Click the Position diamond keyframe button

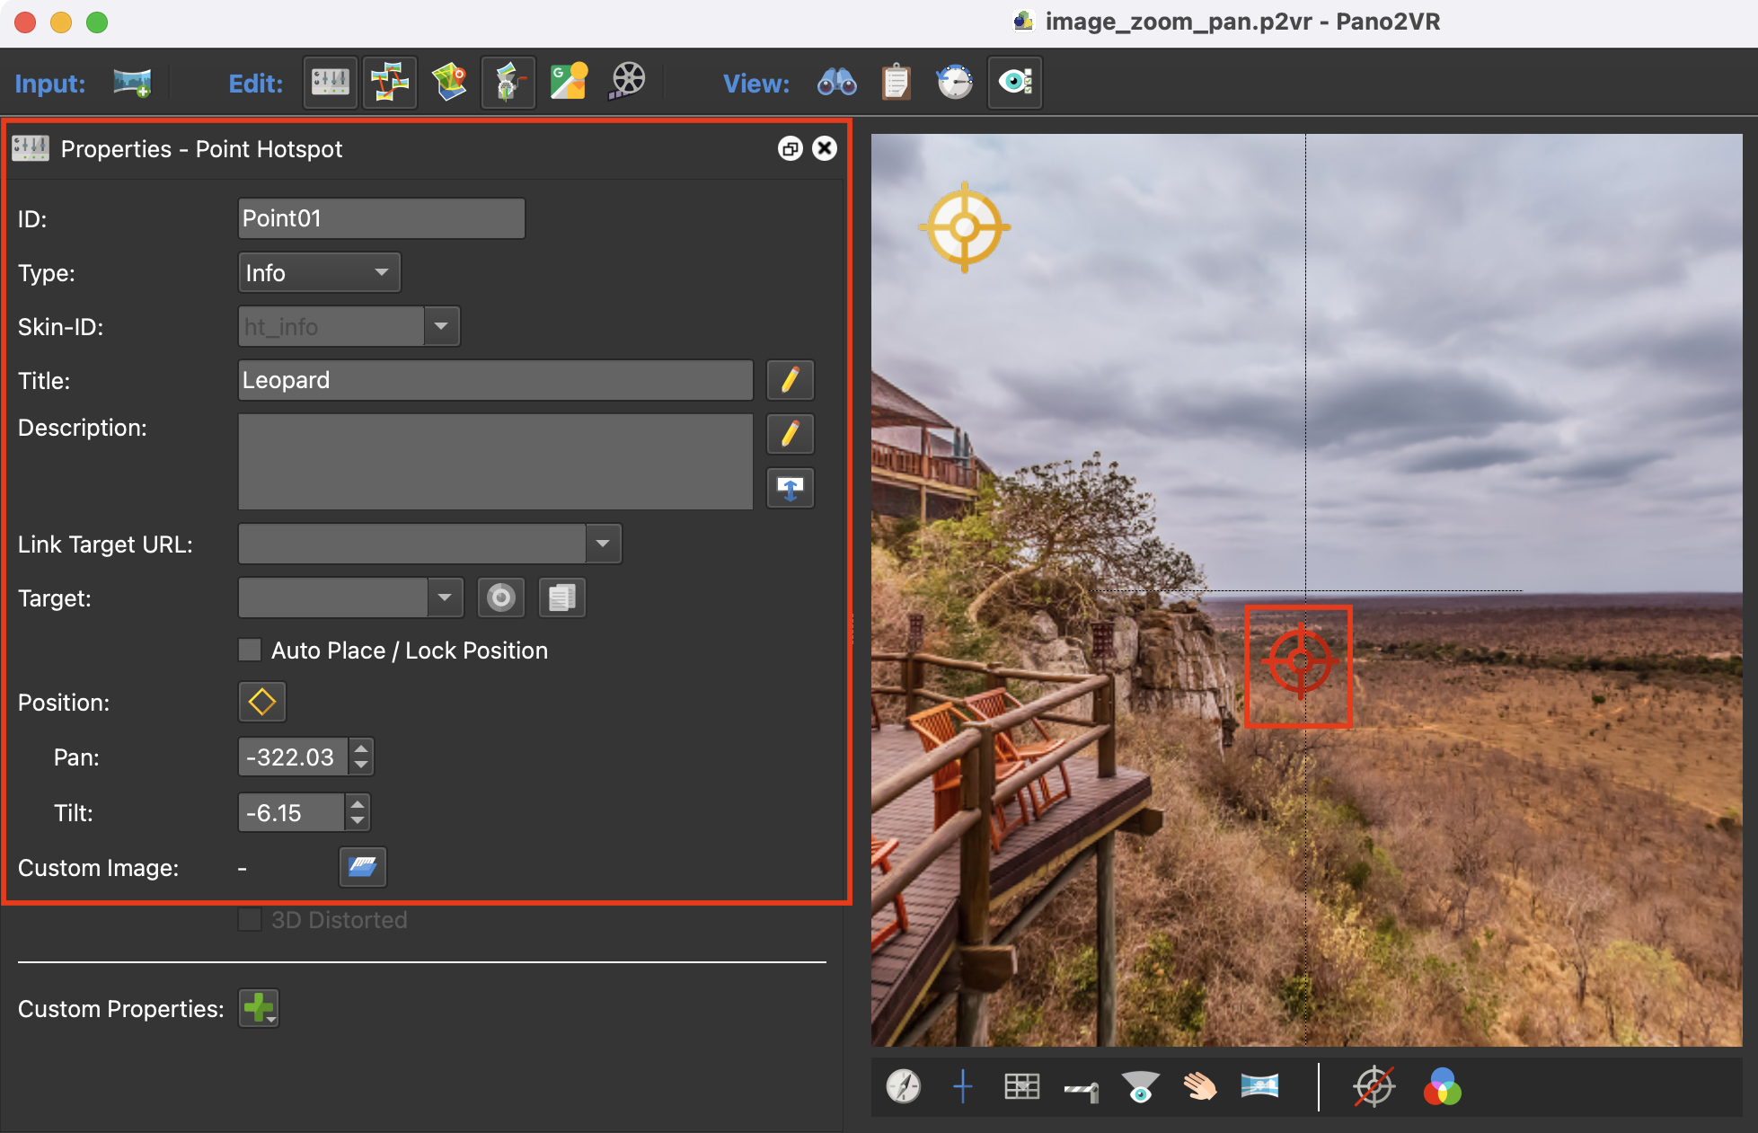click(262, 702)
